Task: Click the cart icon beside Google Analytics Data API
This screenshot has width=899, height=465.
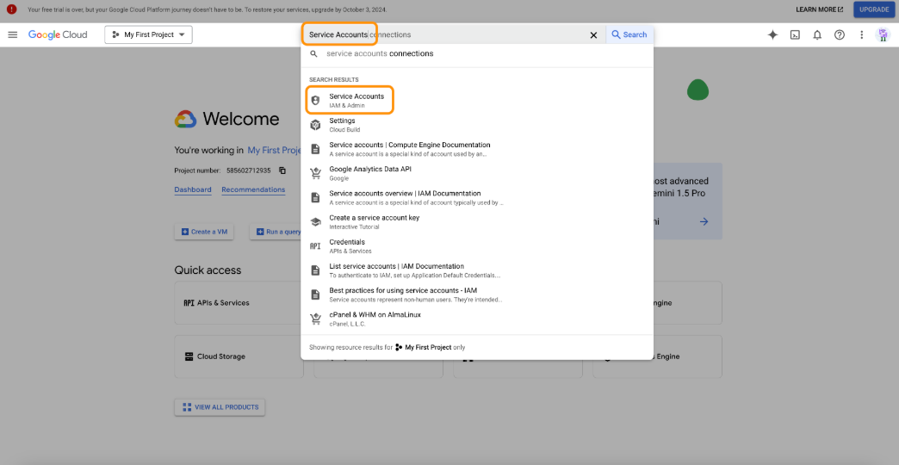Action: [315, 173]
